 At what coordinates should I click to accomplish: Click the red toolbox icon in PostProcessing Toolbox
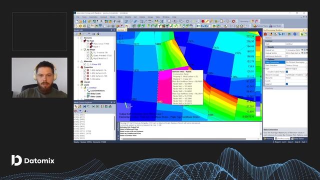point(265,34)
